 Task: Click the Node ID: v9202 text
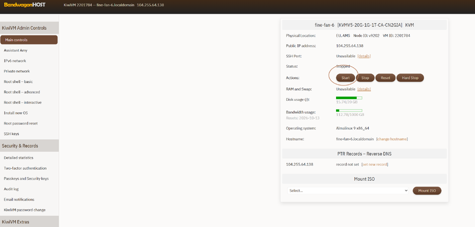point(366,36)
